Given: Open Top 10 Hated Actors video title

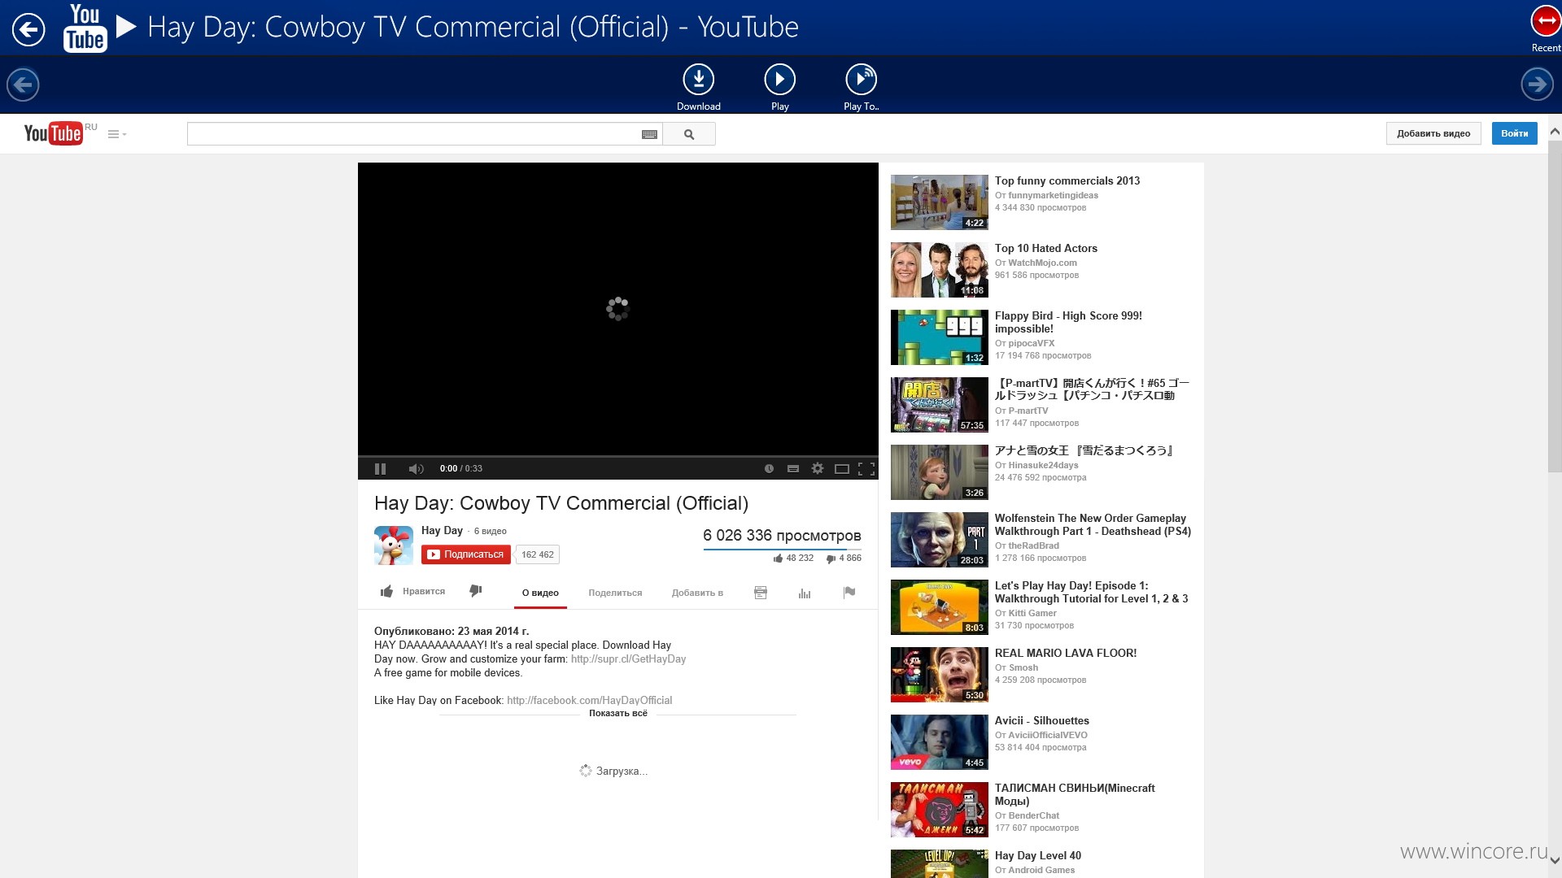Looking at the screenshot, I should pos(1045,248).
